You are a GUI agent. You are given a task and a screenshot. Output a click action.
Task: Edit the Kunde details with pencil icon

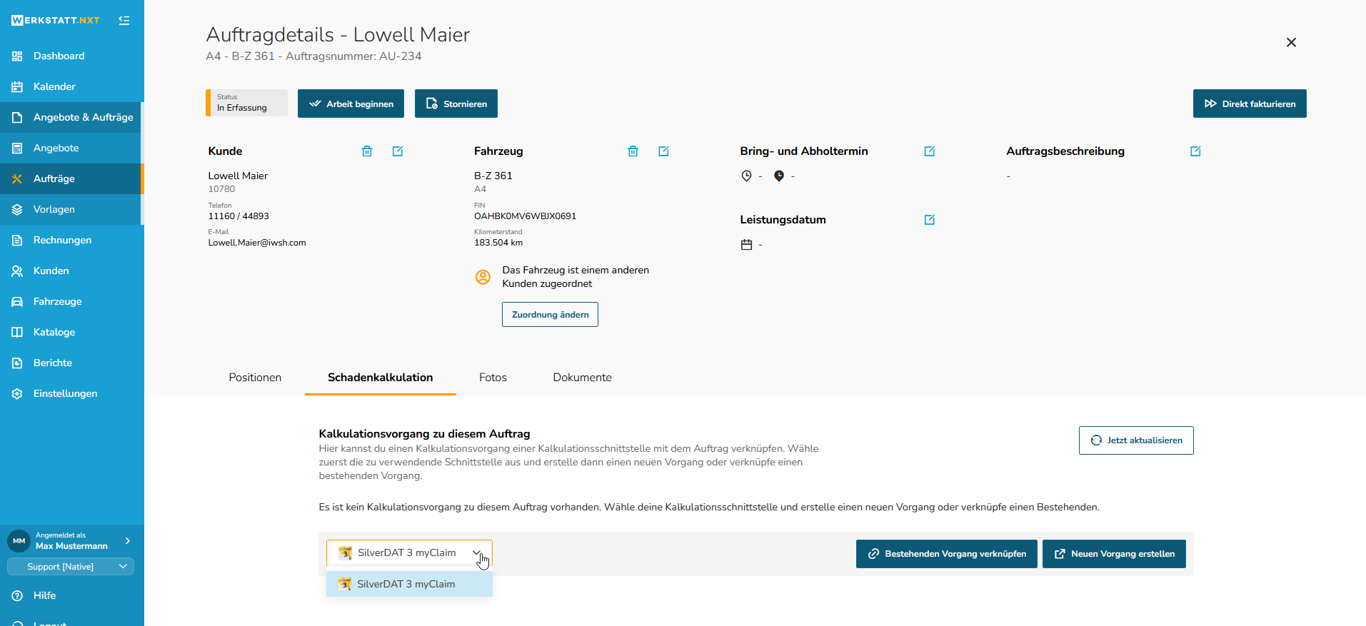(398, 151)
